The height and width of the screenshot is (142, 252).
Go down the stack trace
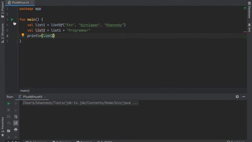pyautogui.click(x=16, y=110)
